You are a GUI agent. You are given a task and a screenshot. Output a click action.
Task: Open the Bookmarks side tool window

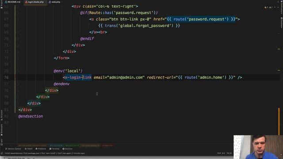[2, 130]
